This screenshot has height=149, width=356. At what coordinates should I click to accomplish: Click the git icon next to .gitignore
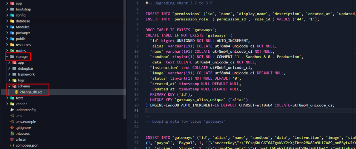tap(12, 128)
